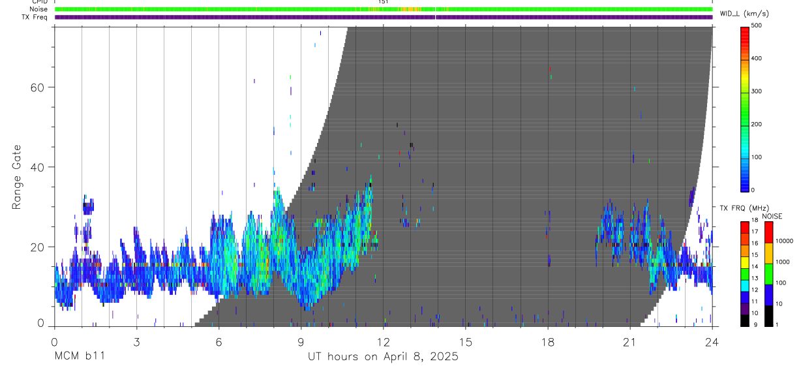Pick the red 18 MHz swatch in TX FRQ legend

[x=746, y=227]
